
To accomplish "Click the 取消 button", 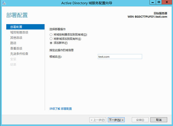I will tap(159, 120).
